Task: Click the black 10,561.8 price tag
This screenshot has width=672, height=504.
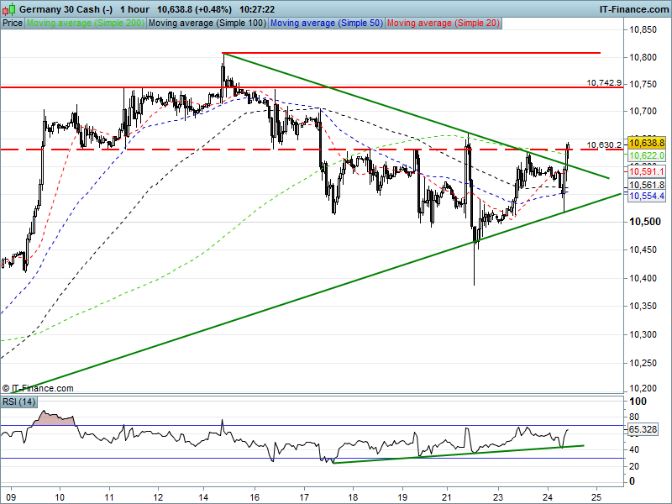Action: tap(647, 185)
